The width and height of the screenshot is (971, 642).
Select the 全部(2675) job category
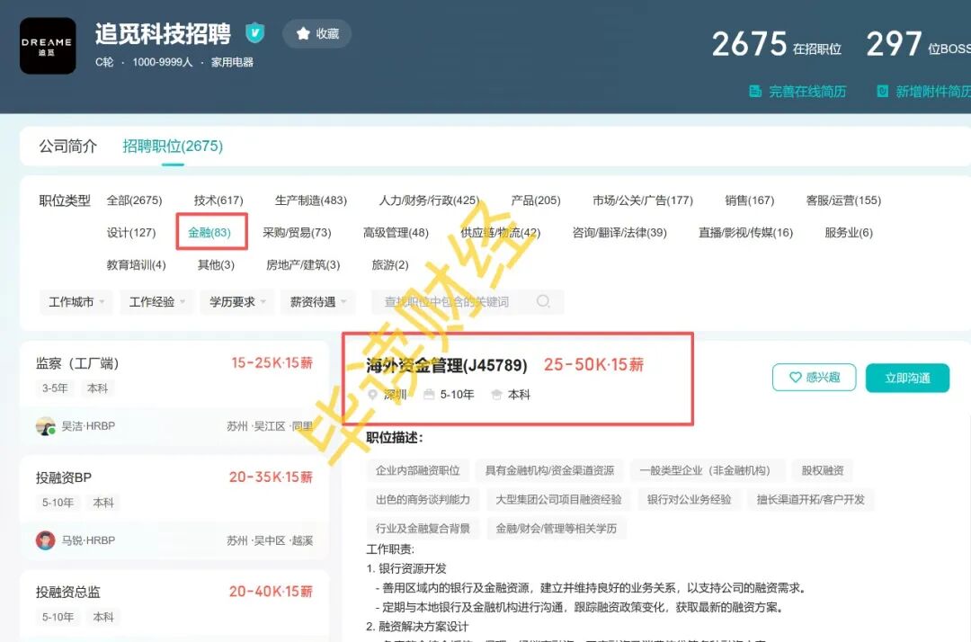[134, 201]
